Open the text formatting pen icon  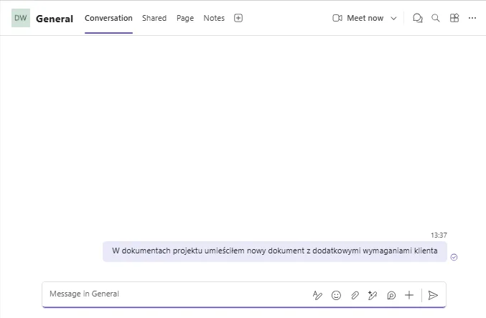[317, 295]
